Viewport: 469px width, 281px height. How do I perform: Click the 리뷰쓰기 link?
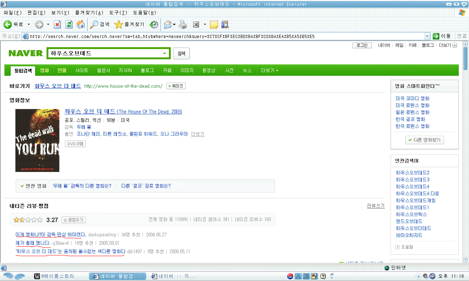[376, 206]
